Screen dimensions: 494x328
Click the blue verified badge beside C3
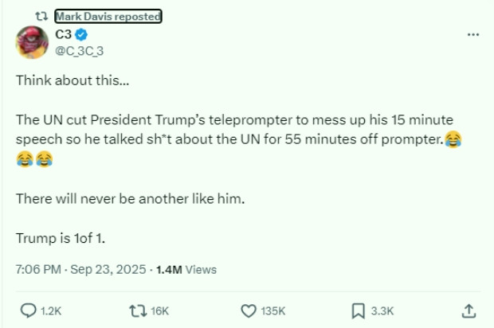pos(81,35)
